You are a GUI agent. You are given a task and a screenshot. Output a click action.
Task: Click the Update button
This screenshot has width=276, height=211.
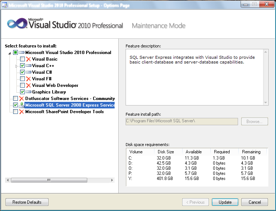coord(225,202)
